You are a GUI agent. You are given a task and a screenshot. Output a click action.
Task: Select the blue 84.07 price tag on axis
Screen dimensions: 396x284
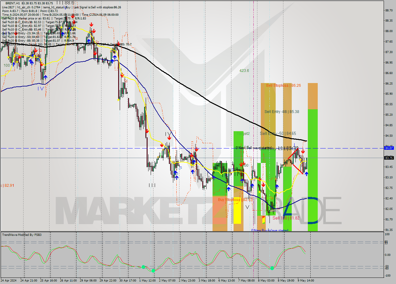[x=389, y=148]
